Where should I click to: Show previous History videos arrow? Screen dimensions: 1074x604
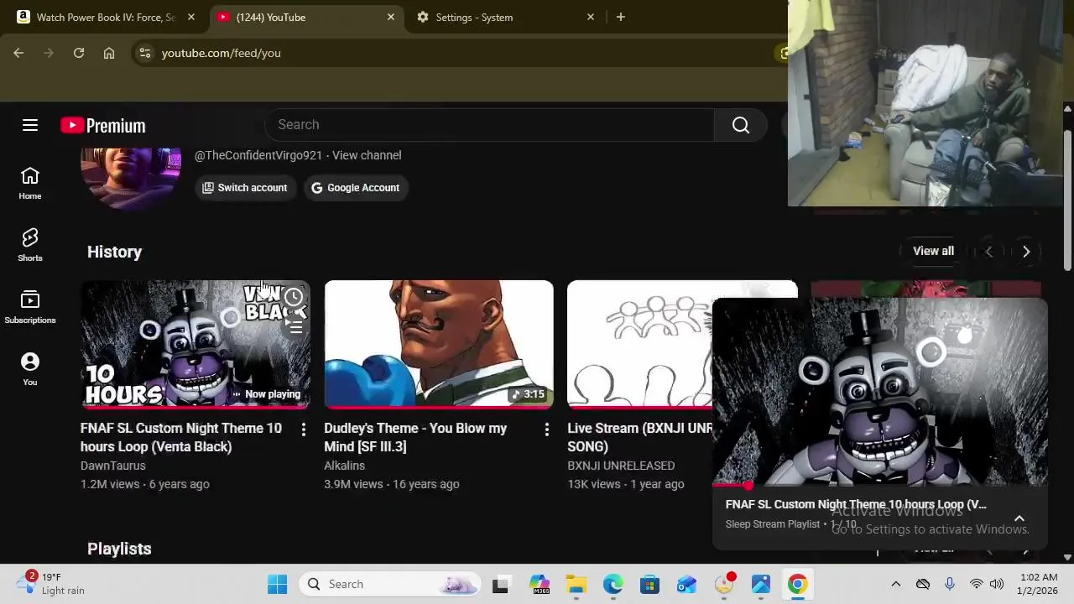tap(988, 252)
